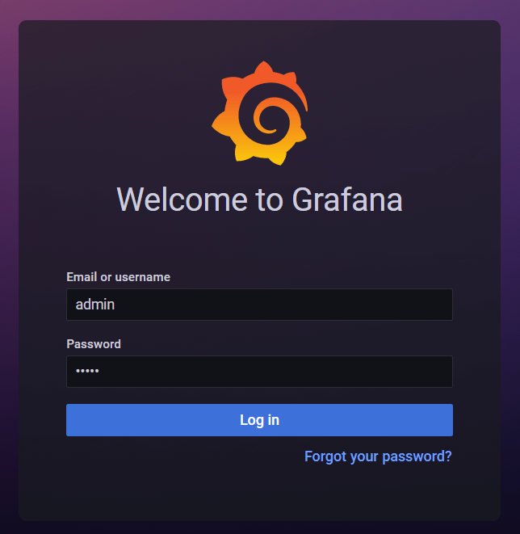Click the orange top edge of Grafana logo
Screen dimensions: 520x534
pyautogui.click(x=264, y=67)
